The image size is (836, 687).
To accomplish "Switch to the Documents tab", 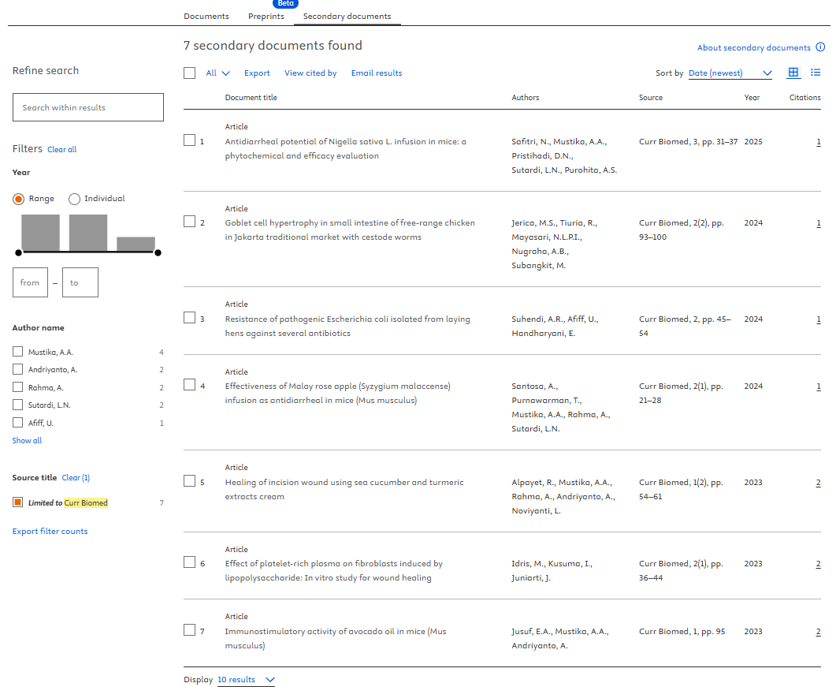I will click(206, 16).
